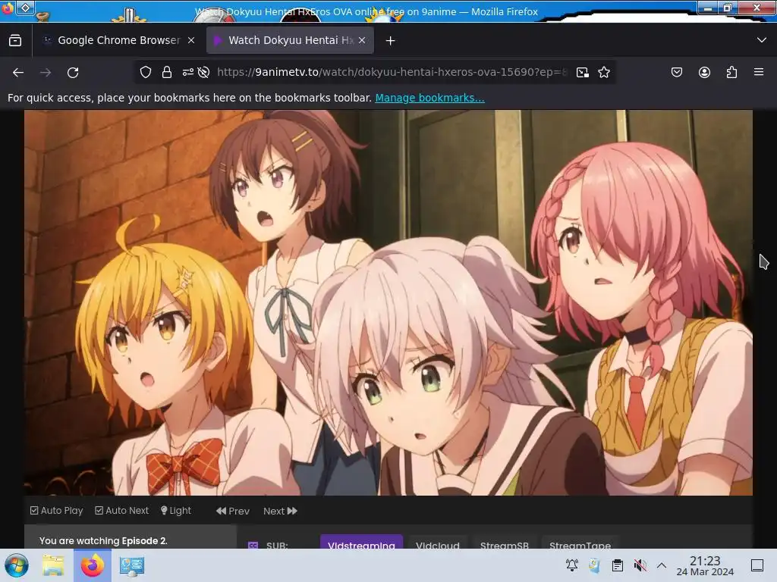Screen dimensions: 777x582
Task: Select the Vidcloud server button
Action: pos(438,542)
